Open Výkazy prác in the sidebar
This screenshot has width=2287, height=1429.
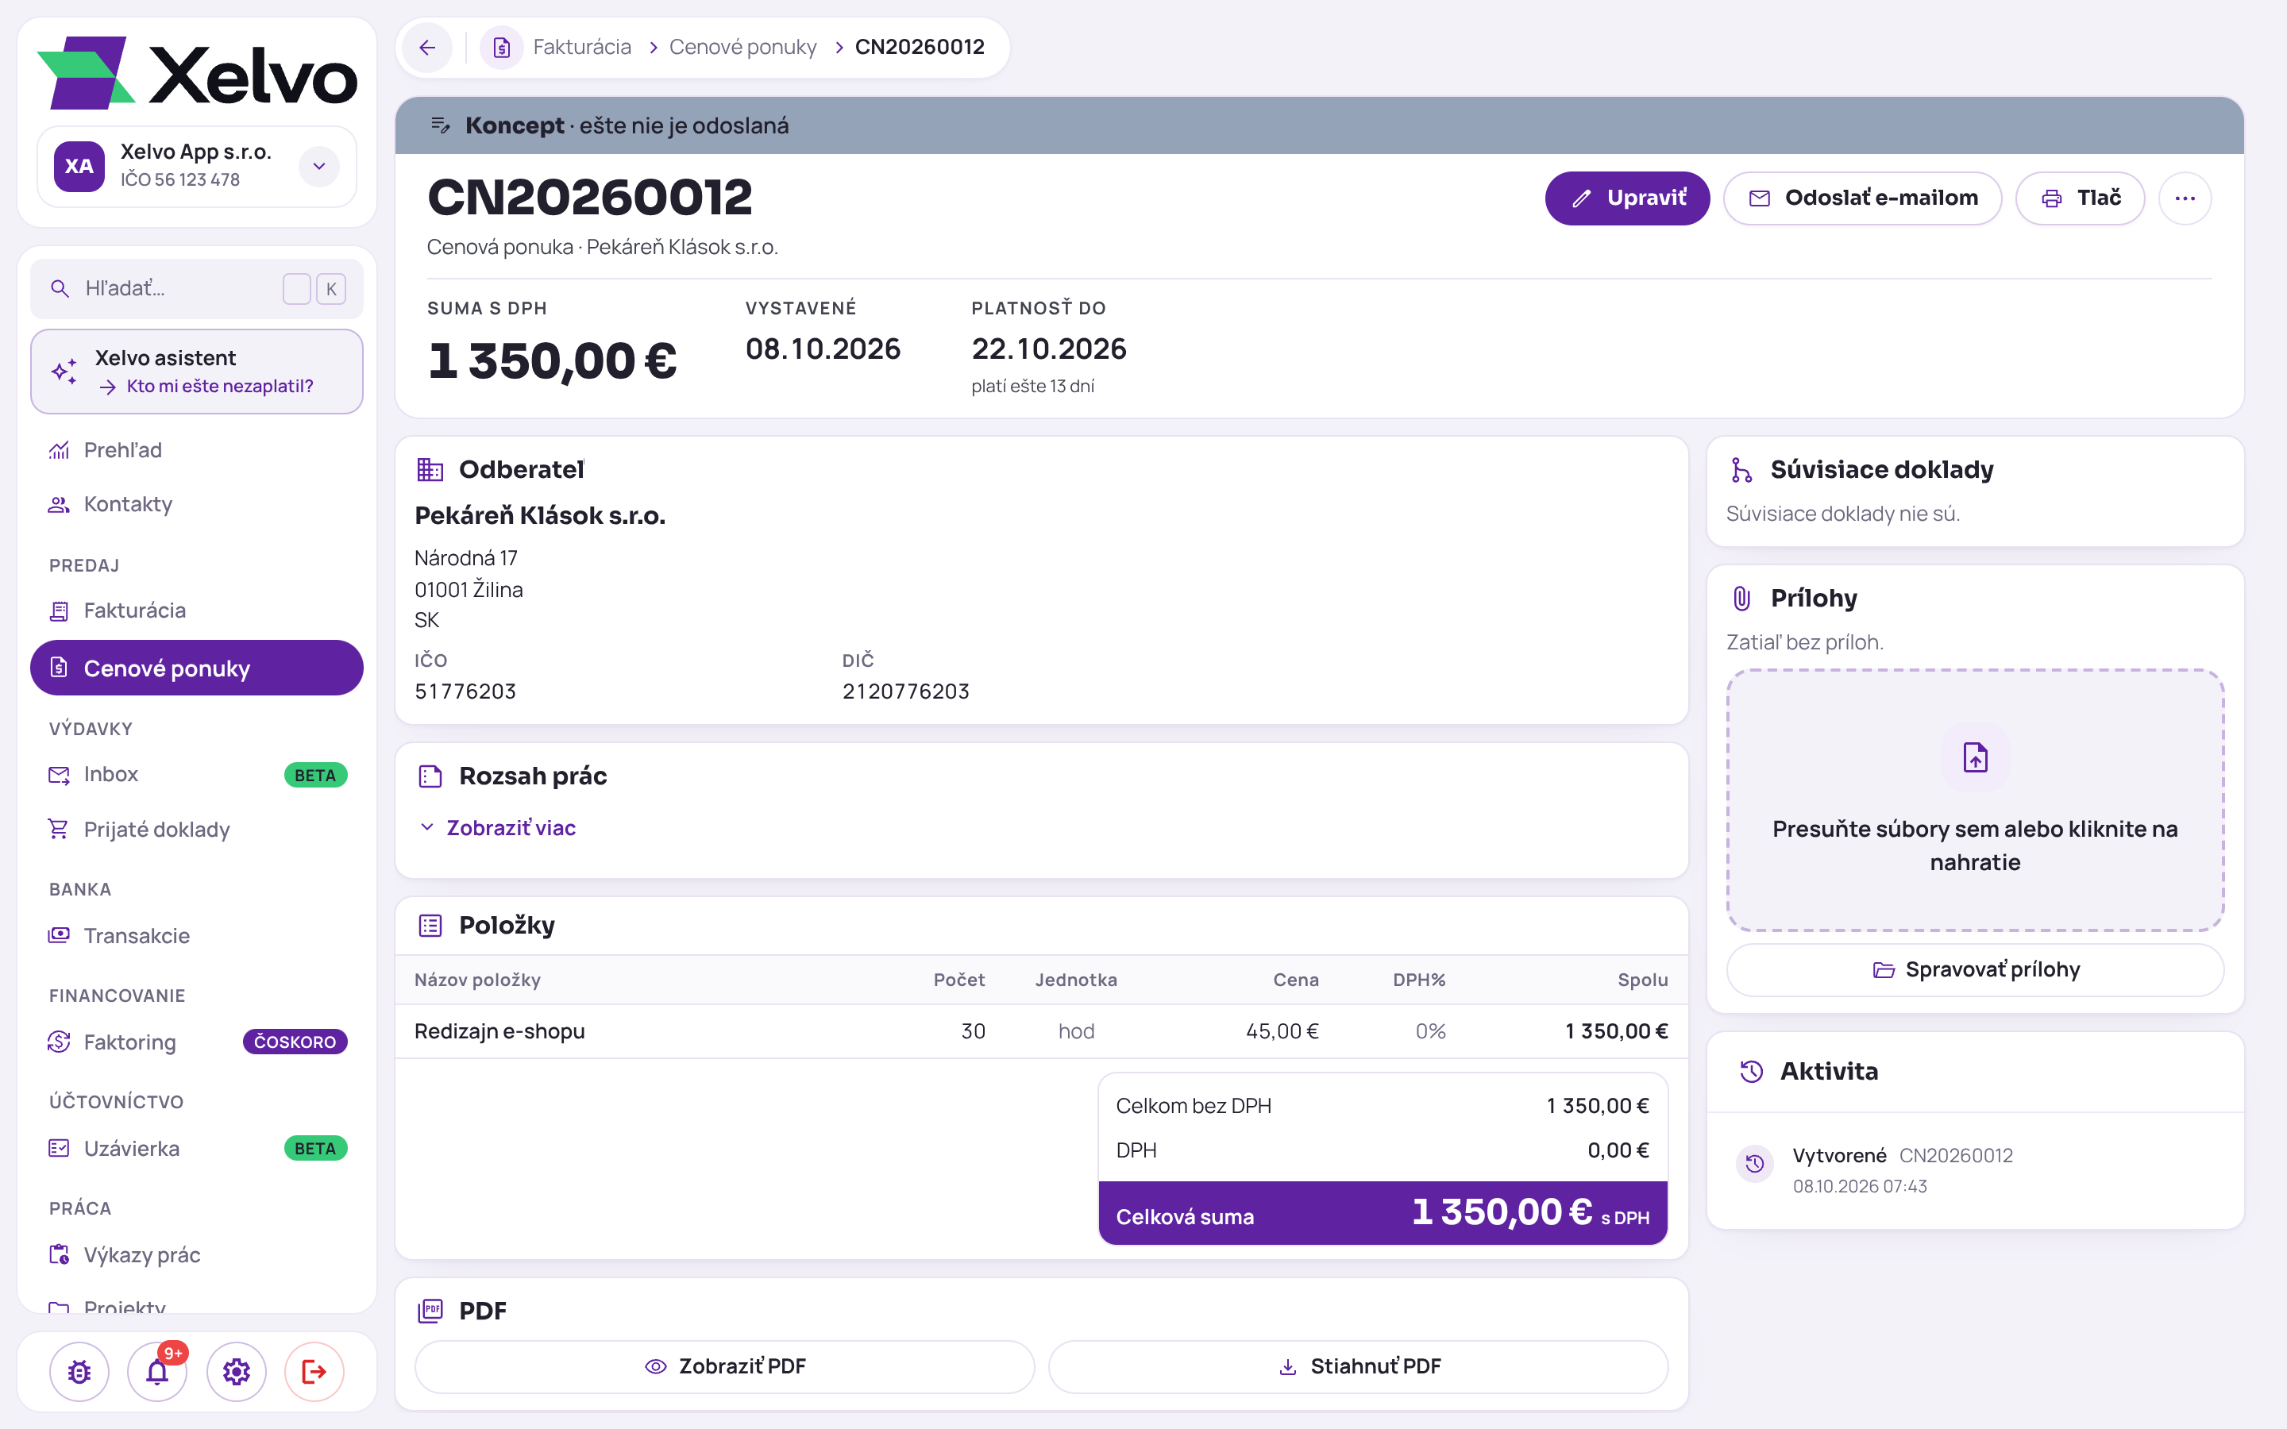[x=197, y=1255]
